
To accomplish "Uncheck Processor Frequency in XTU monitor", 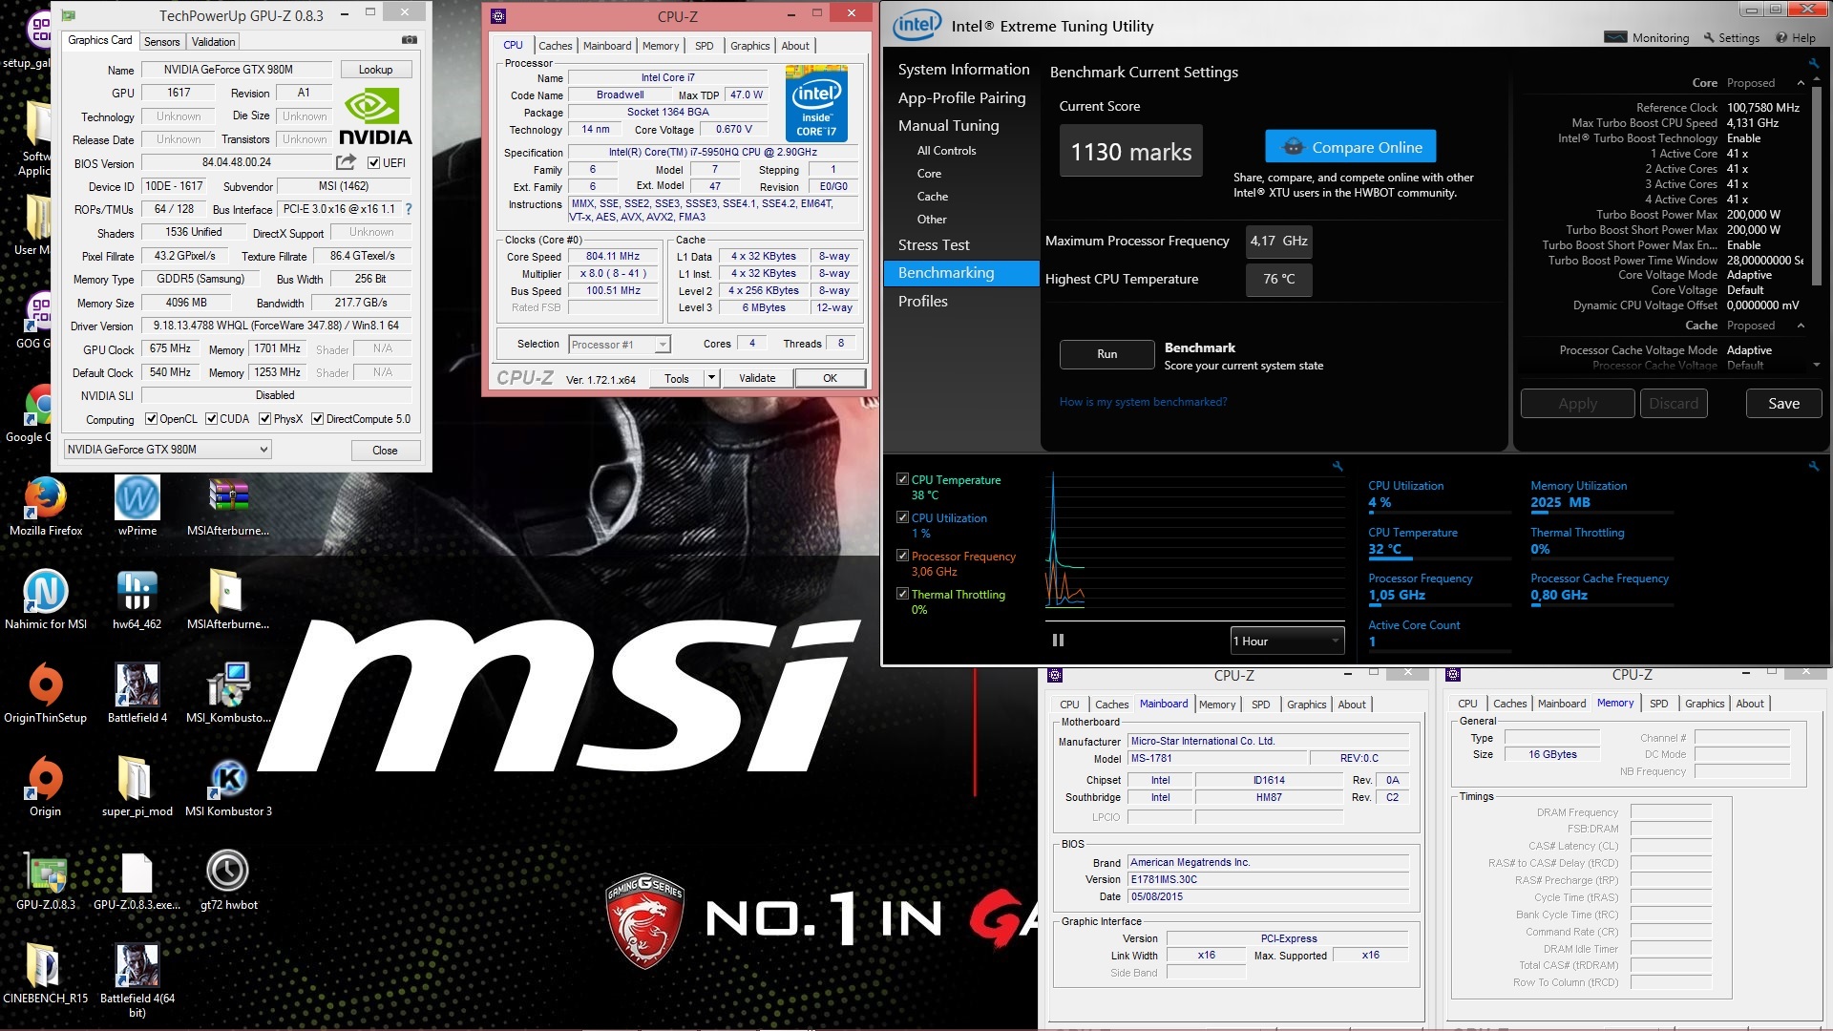I will tap(902, 556).
